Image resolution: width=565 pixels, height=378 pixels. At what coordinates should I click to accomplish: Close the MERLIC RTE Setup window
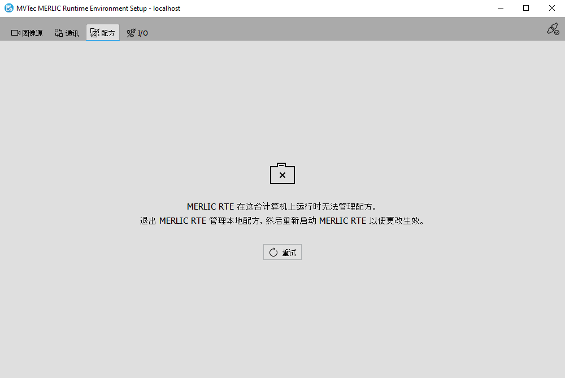[552, 8]
